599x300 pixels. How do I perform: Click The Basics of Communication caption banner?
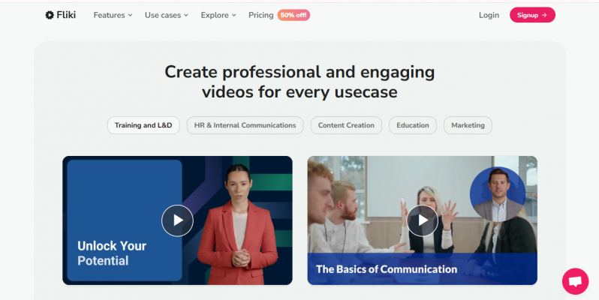point(387,269)
